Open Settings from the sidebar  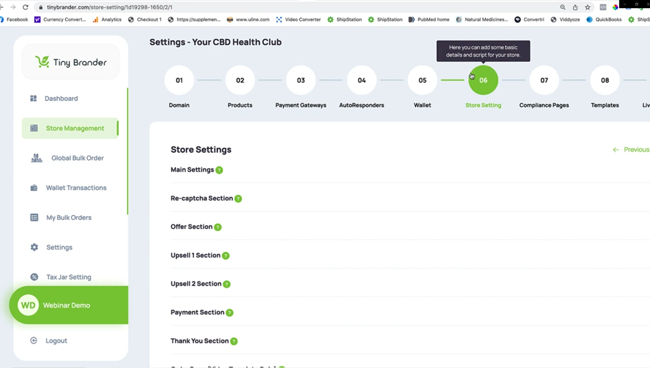click(59, 247)
